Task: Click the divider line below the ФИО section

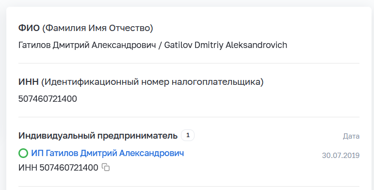Action: 189,63
